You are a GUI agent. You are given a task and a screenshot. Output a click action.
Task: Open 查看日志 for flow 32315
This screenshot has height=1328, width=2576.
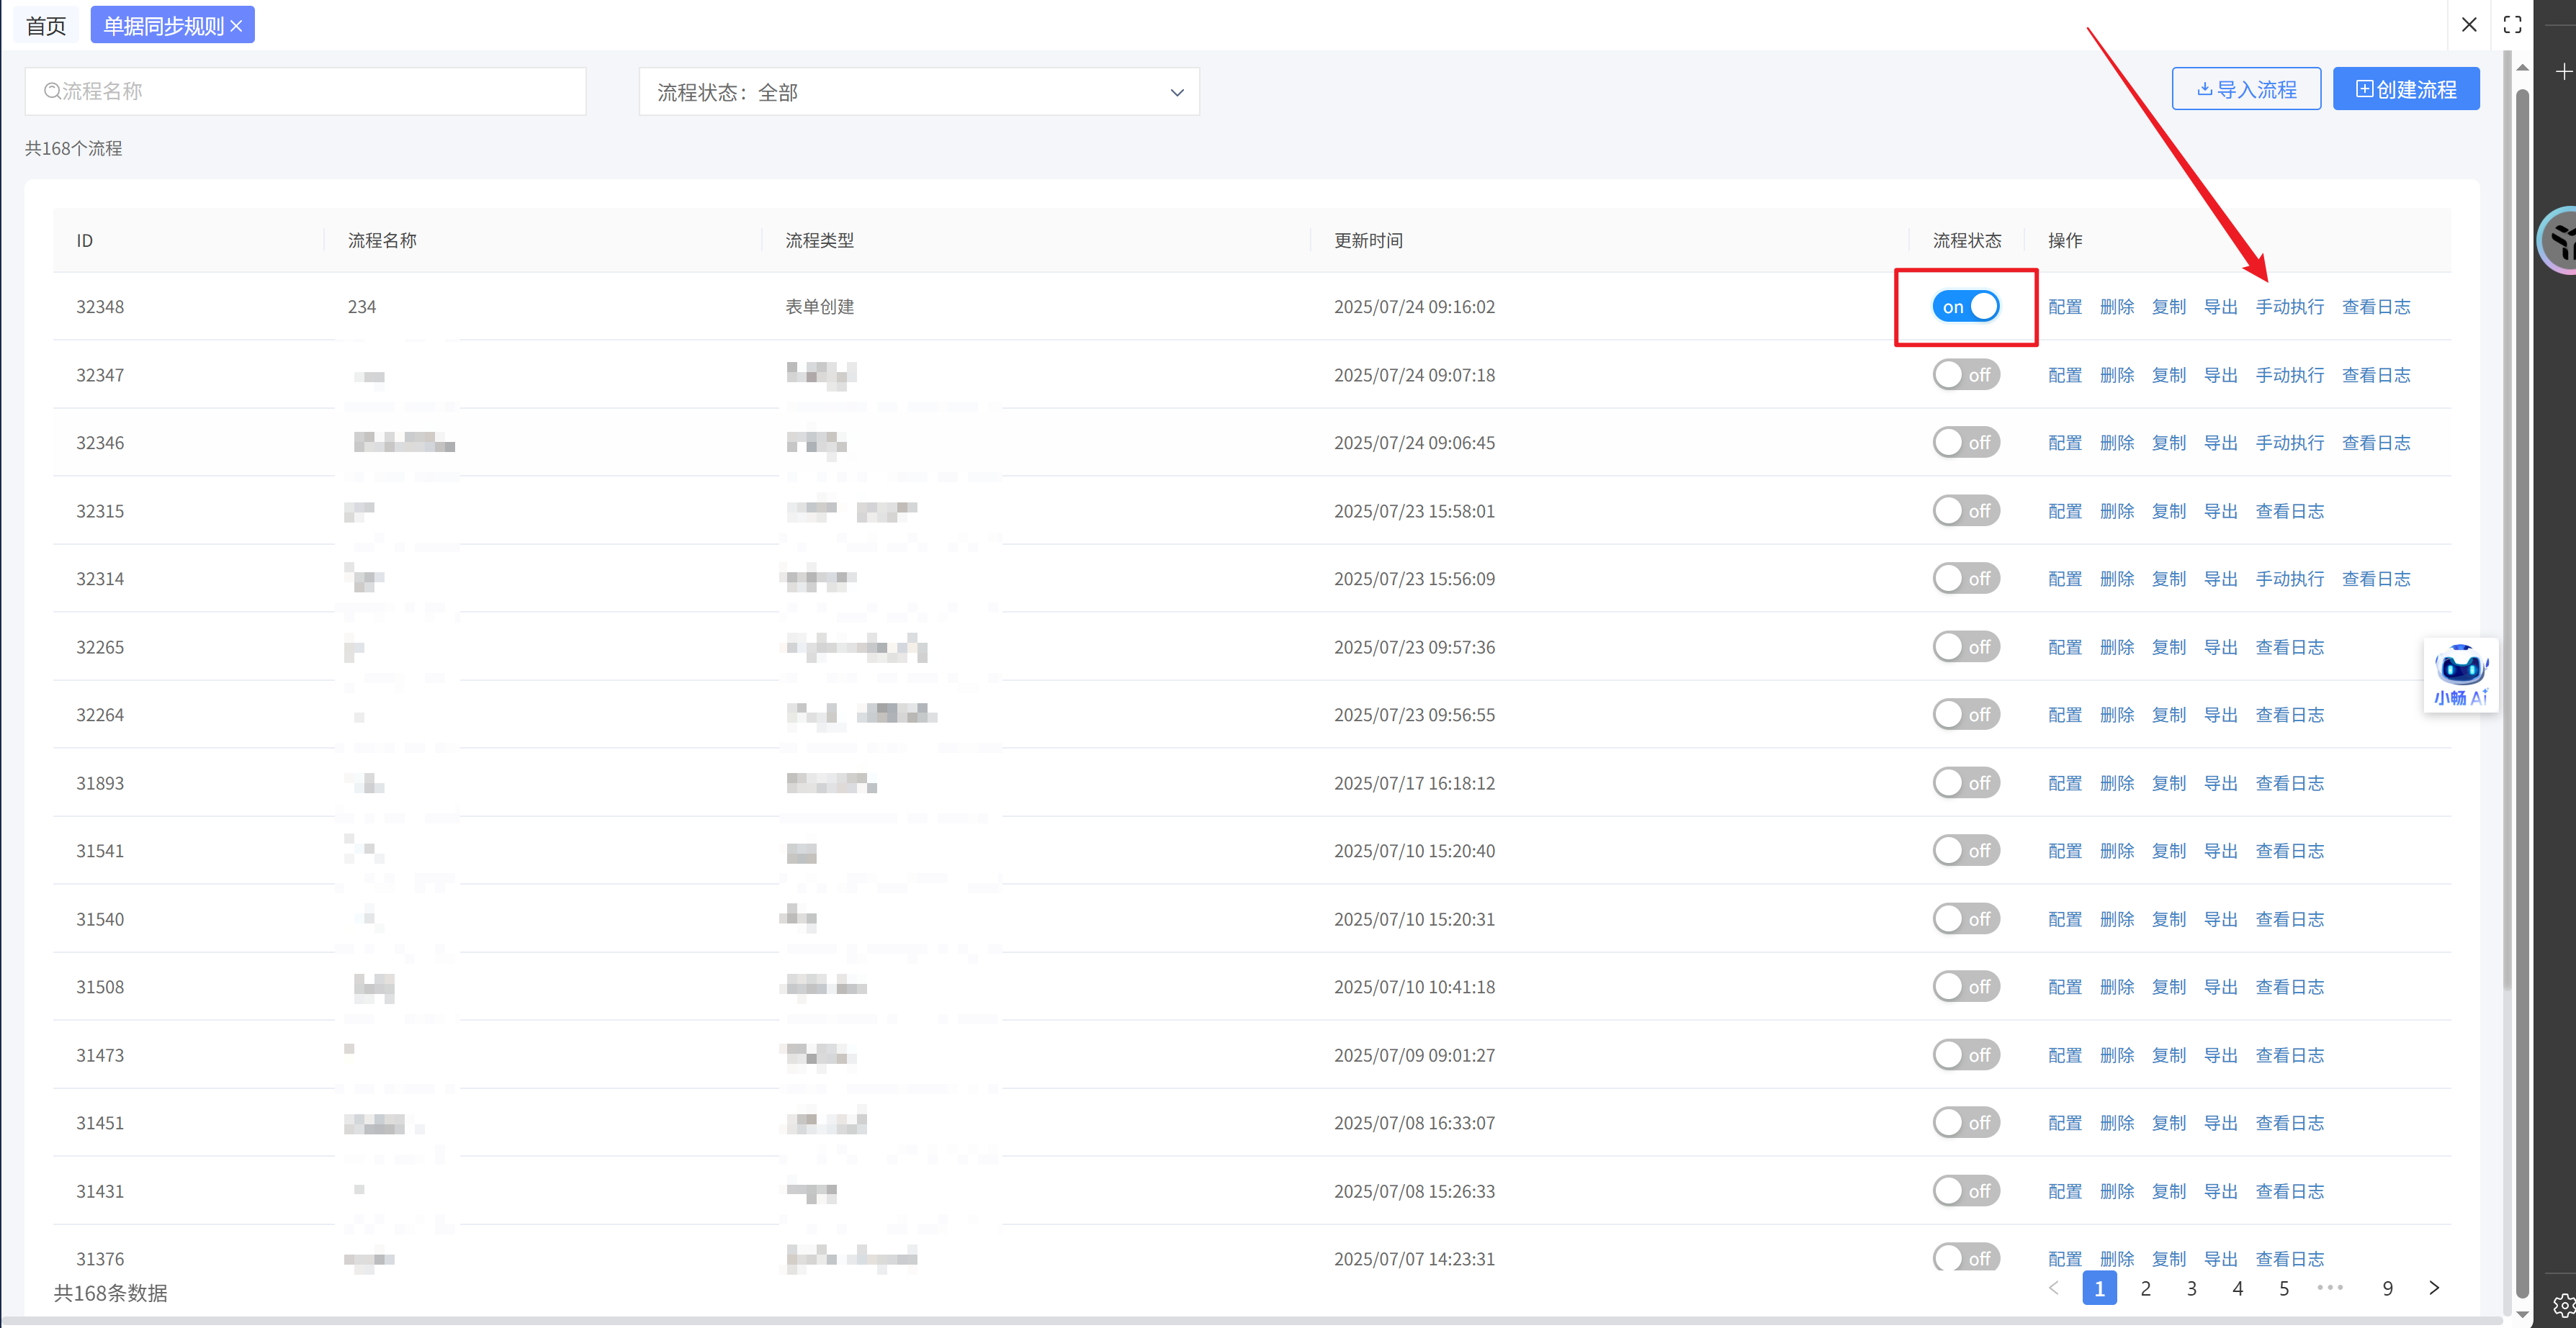coord(2289,512)
